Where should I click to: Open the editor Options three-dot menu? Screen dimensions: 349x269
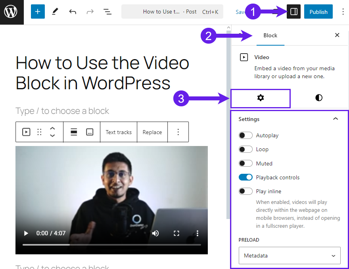tap(343, 12)
